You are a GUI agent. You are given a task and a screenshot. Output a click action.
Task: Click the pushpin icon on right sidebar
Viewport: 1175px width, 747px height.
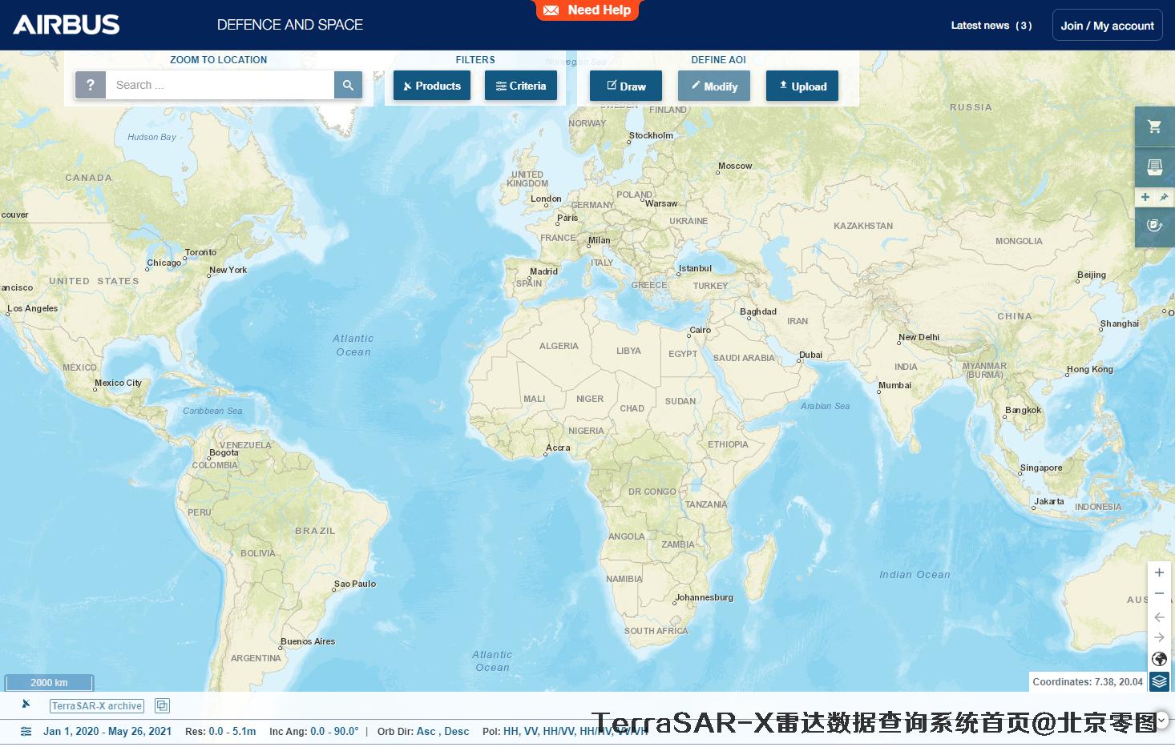tap(1164, 197)
